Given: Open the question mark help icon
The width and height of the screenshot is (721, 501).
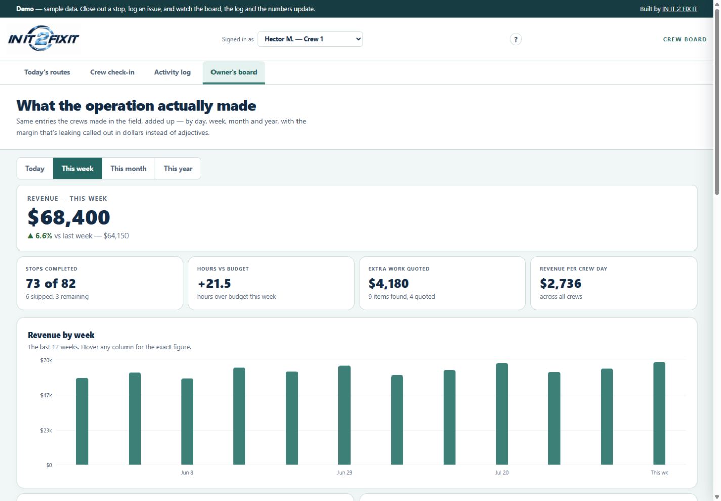Looking at the screenshot, I should click(x=515, y=39).
